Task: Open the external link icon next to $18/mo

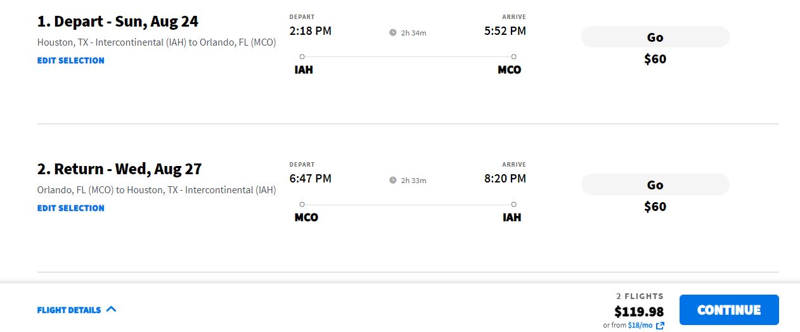Action: (x=660, y=326)
